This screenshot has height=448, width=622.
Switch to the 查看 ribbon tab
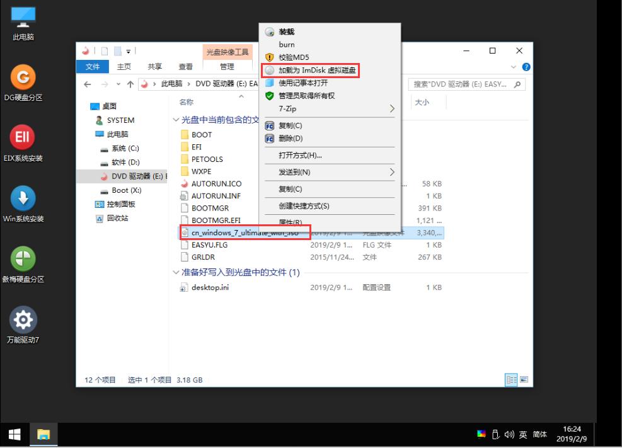coord(186,66)
